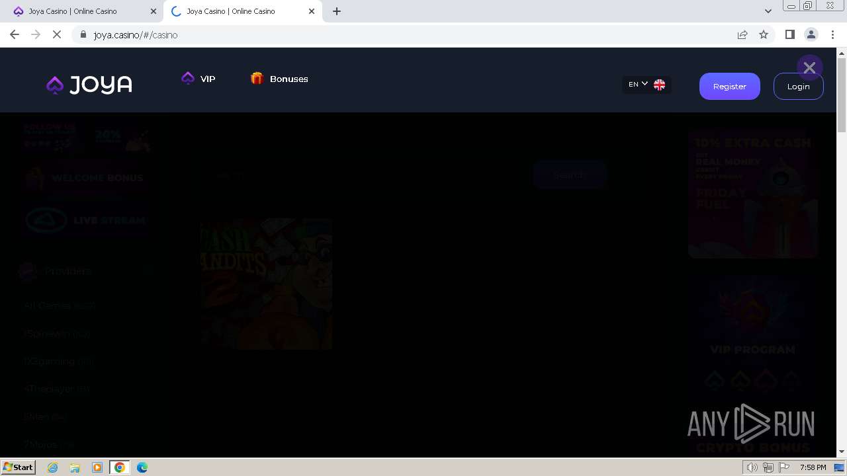Click the Action Center flag icon

tap(784, 467)
